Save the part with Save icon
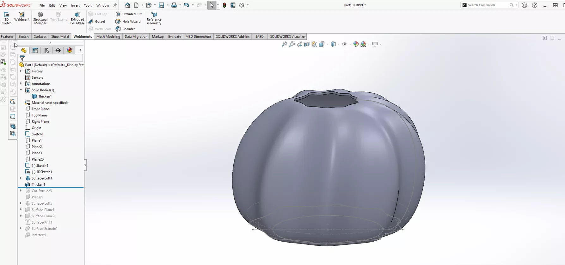This screenshot has height=265, width=565. click(x=161, y=5)
